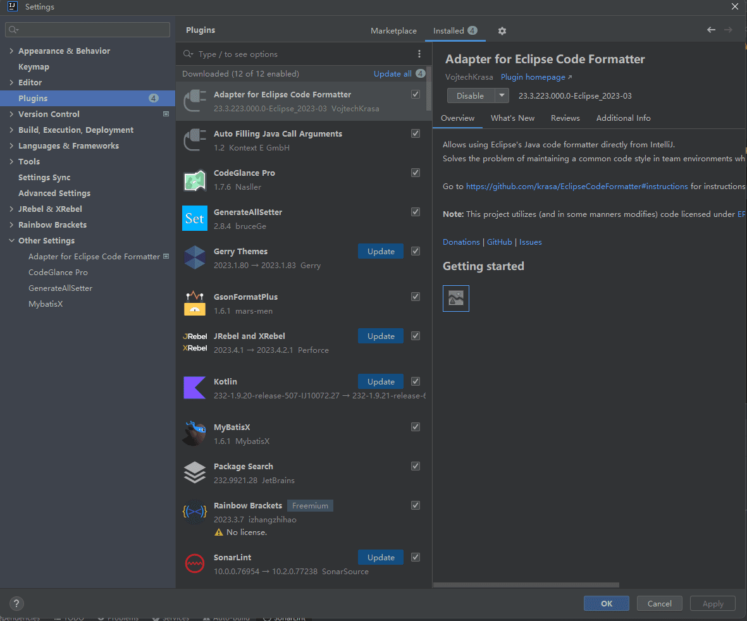
Task: Open the dropdown arrow beside Disable button
Action: pos(502,95)
